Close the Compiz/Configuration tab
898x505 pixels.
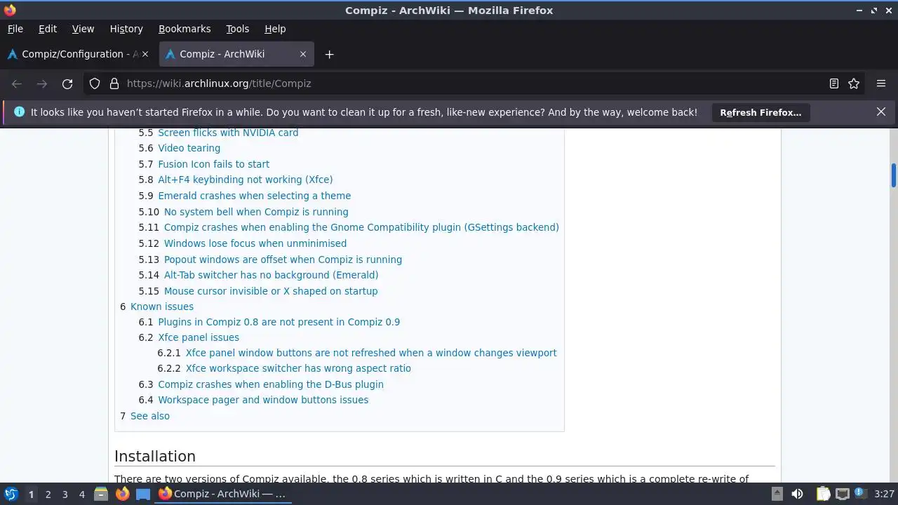click(x=145, y=54)
